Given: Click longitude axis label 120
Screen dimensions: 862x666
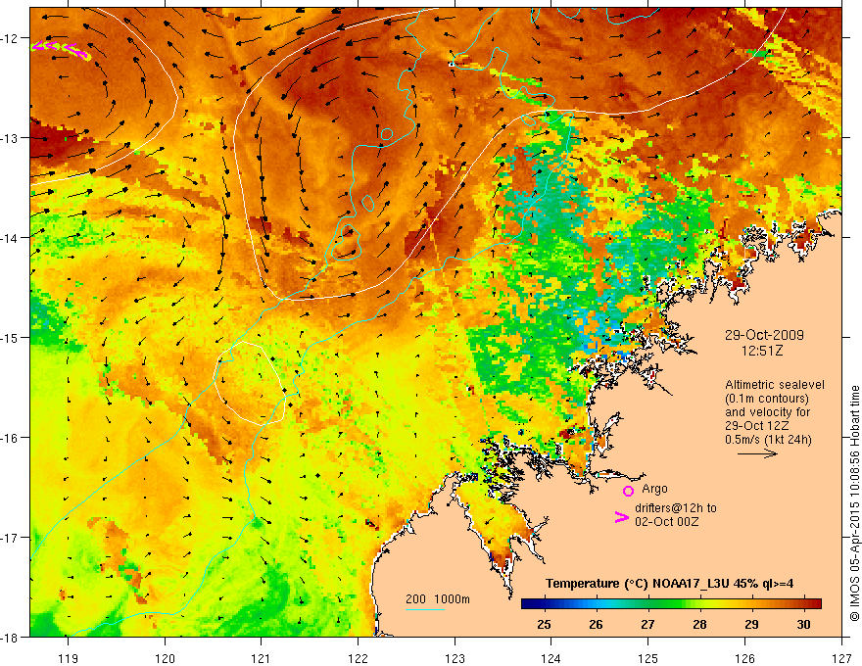Looking at the screenshot, I should (x=165, y=658).
